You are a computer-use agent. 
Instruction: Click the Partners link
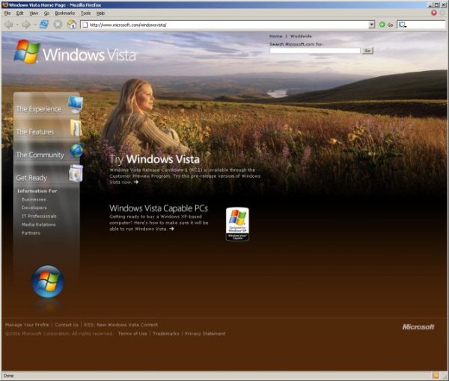tap(31, 233)
